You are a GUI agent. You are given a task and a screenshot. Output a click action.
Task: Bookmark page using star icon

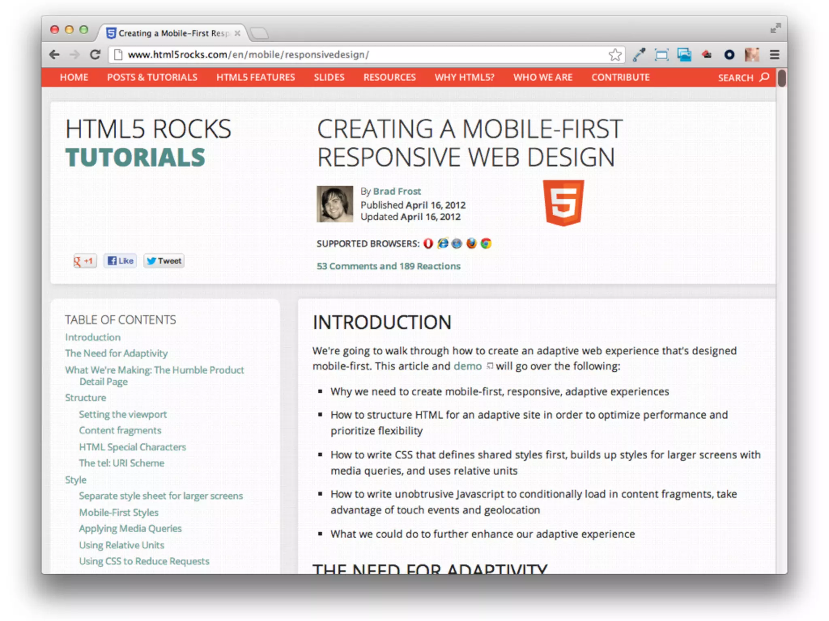pos(614,55)
